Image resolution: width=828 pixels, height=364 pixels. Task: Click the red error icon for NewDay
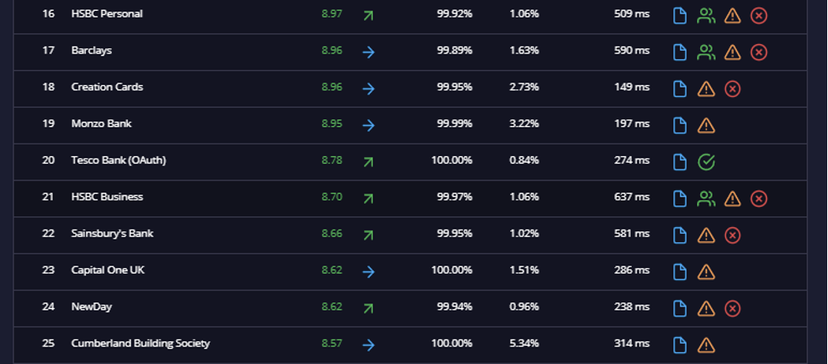pos(732,309)
